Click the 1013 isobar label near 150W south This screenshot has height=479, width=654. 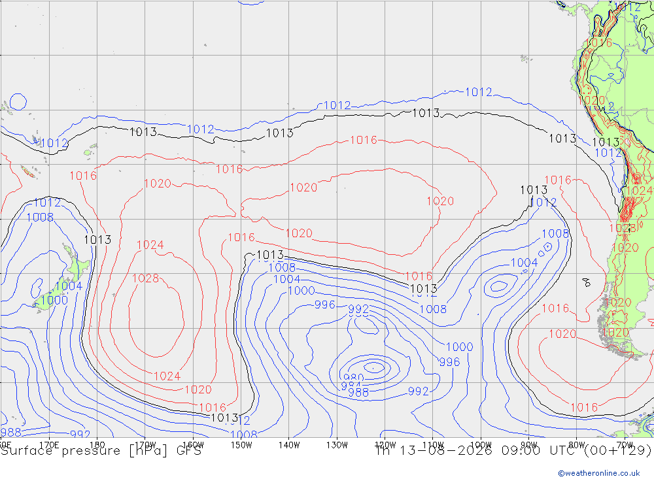coord(224,418)
